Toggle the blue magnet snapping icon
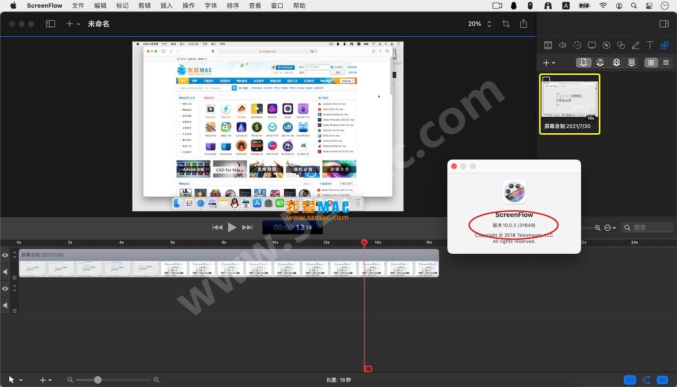677x387 pixels. [x=647, y=379]
